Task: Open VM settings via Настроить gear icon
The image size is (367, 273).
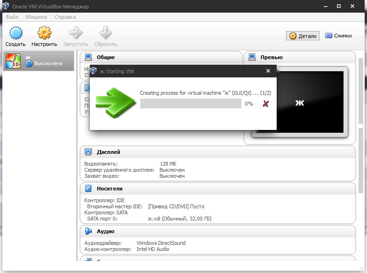Action: 44,33
